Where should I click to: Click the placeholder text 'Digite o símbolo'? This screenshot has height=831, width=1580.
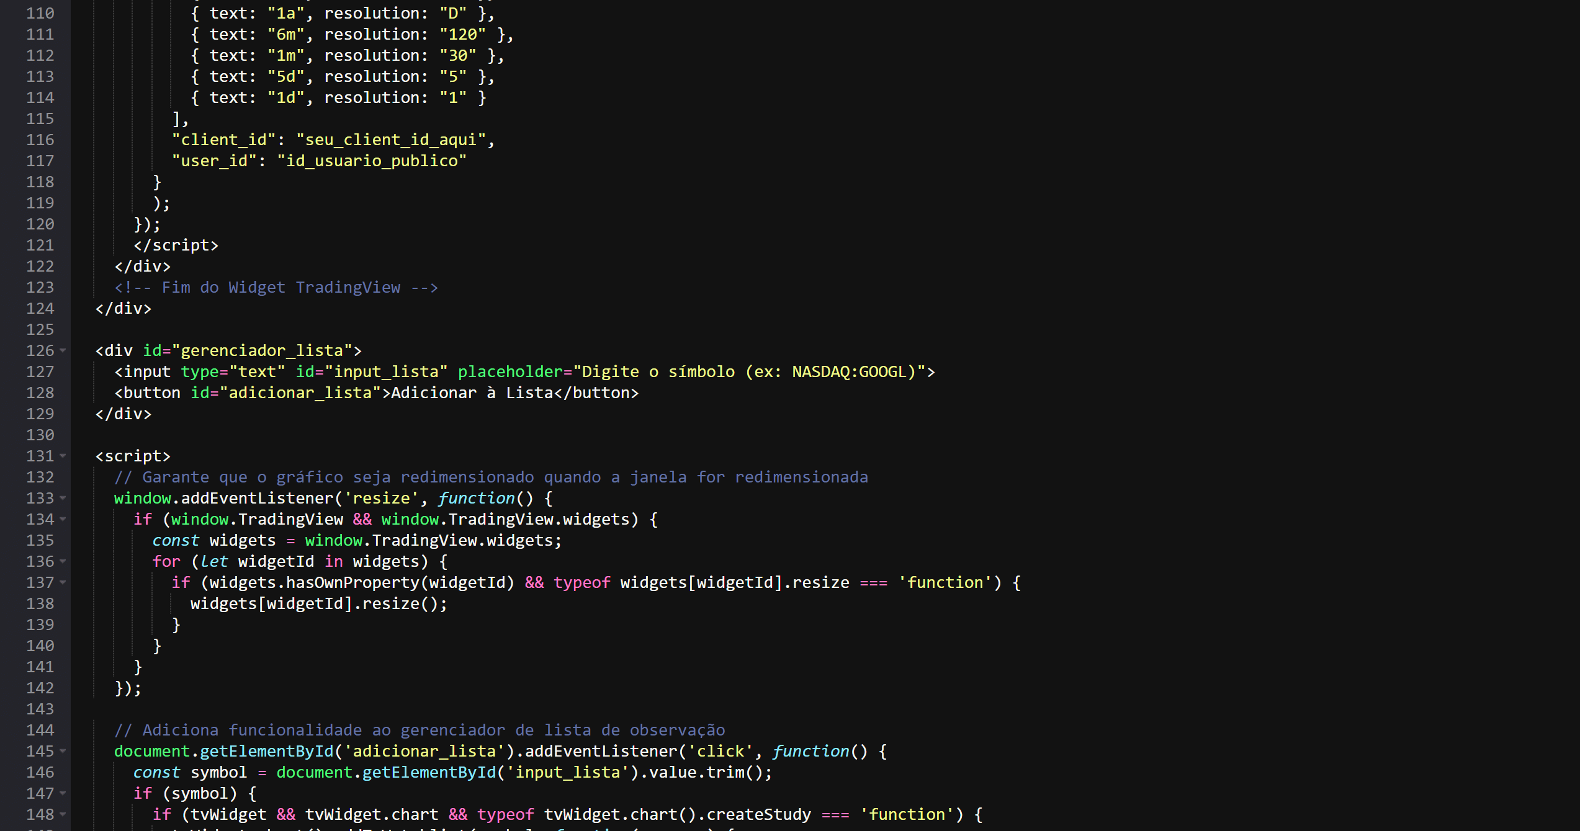point(658,372)
